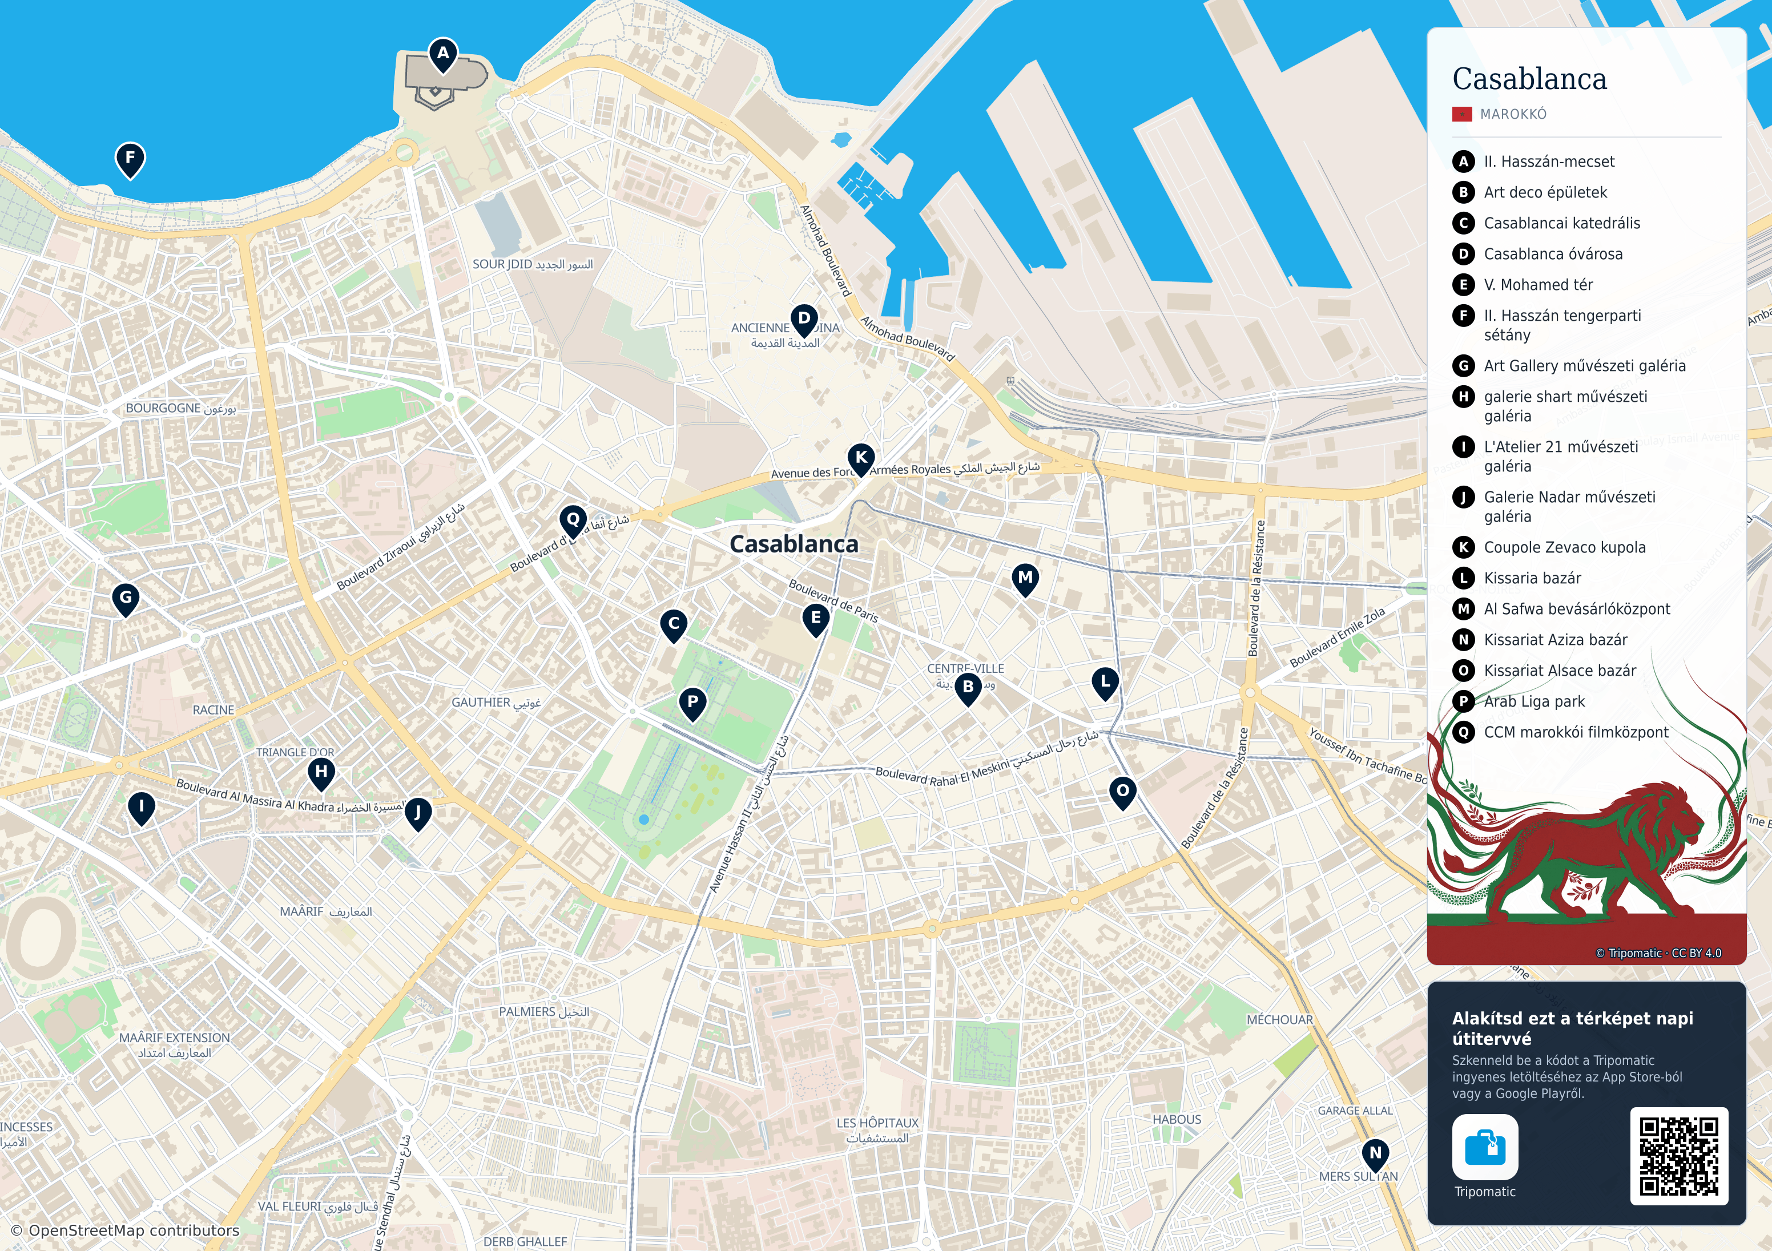The image size is (1772, 1251).
Task: Click the GAUTHIER district label
Action: (496, 703)
